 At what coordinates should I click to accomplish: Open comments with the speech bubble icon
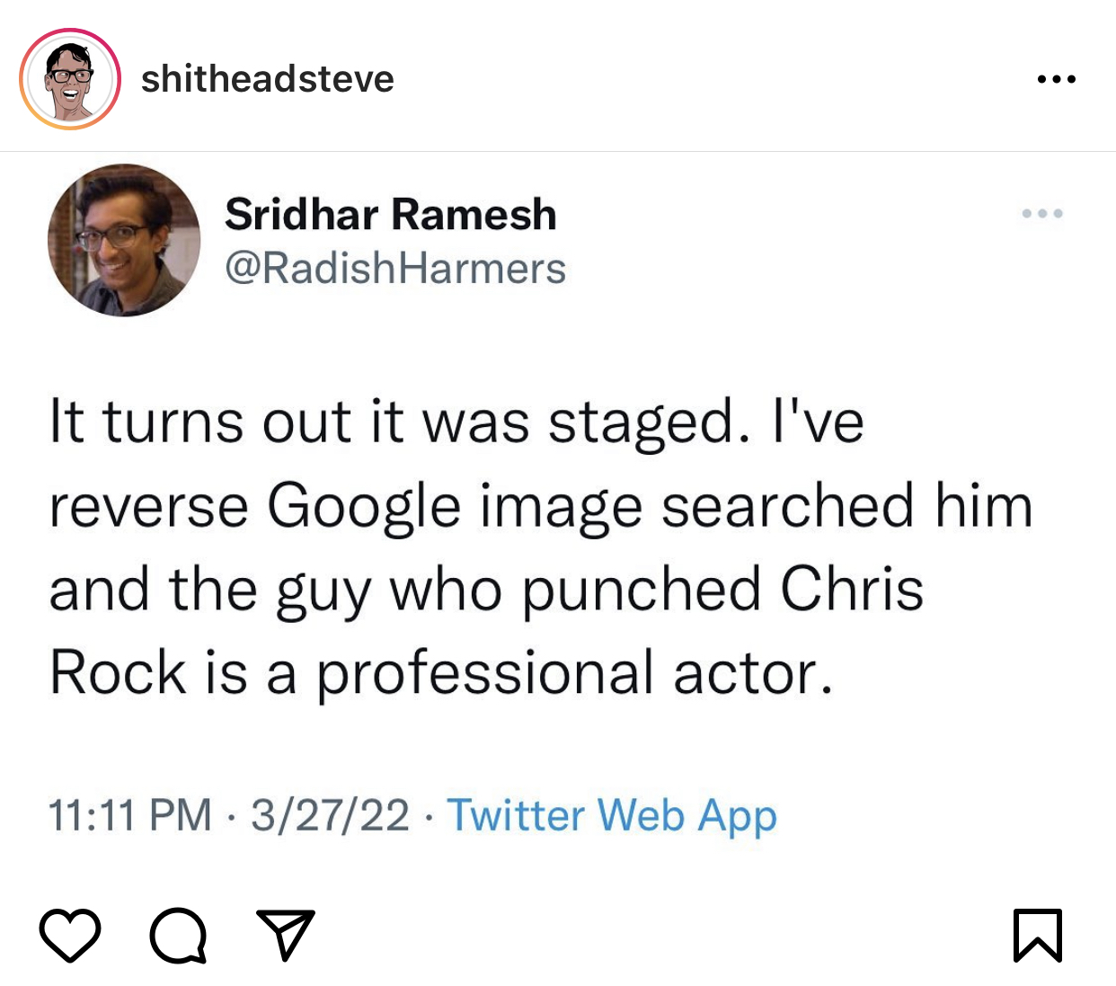click(178, 936)
